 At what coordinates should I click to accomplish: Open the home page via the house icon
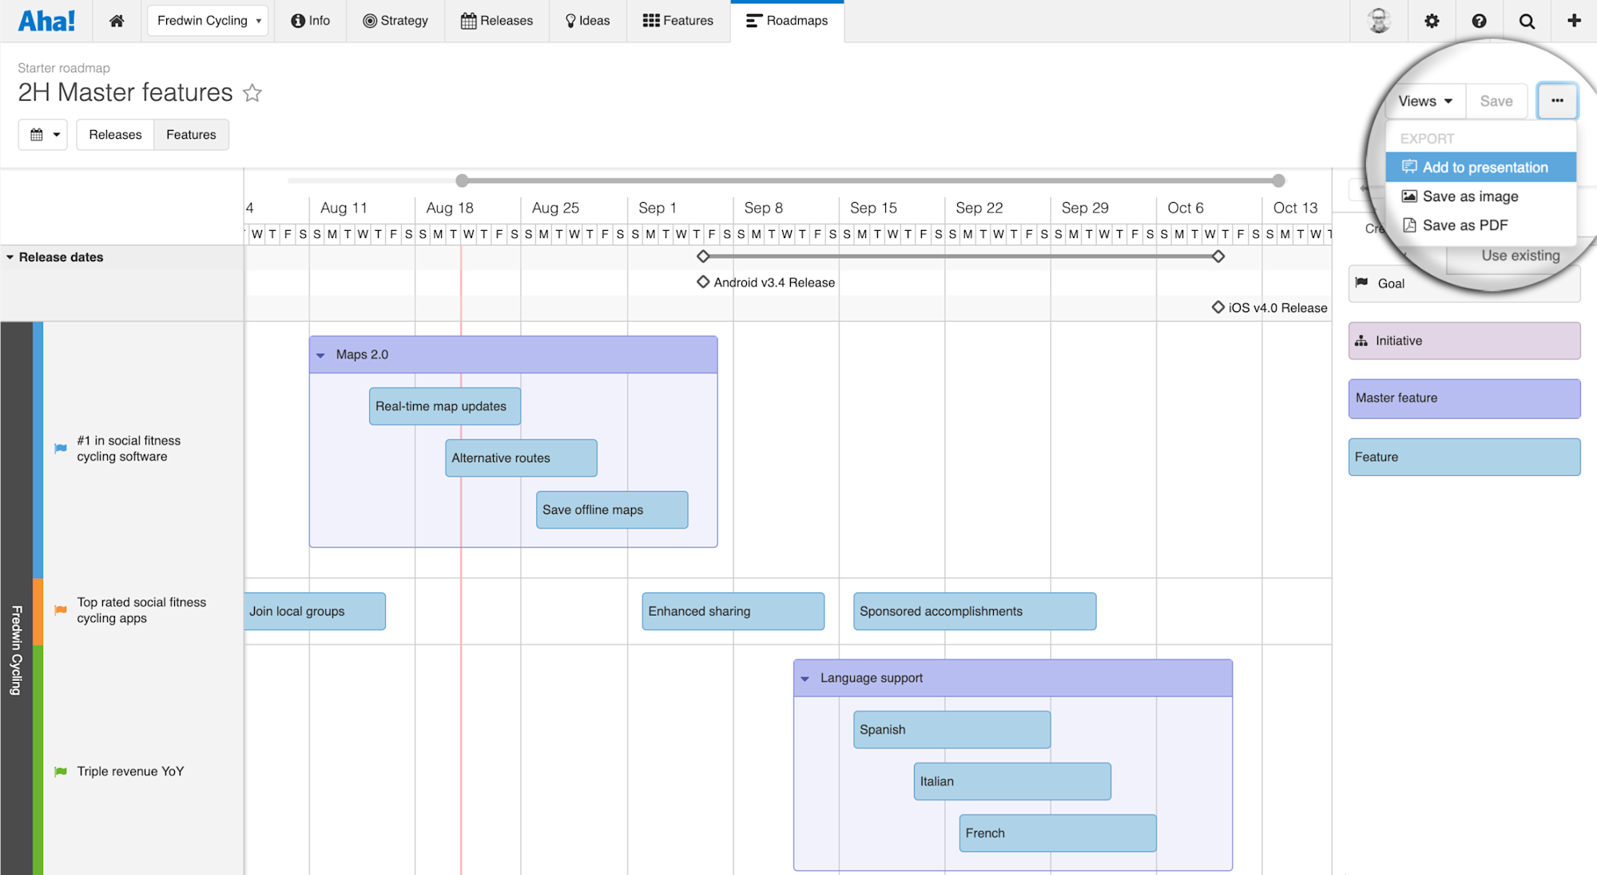pyautogui.click(x=116, y=21)
